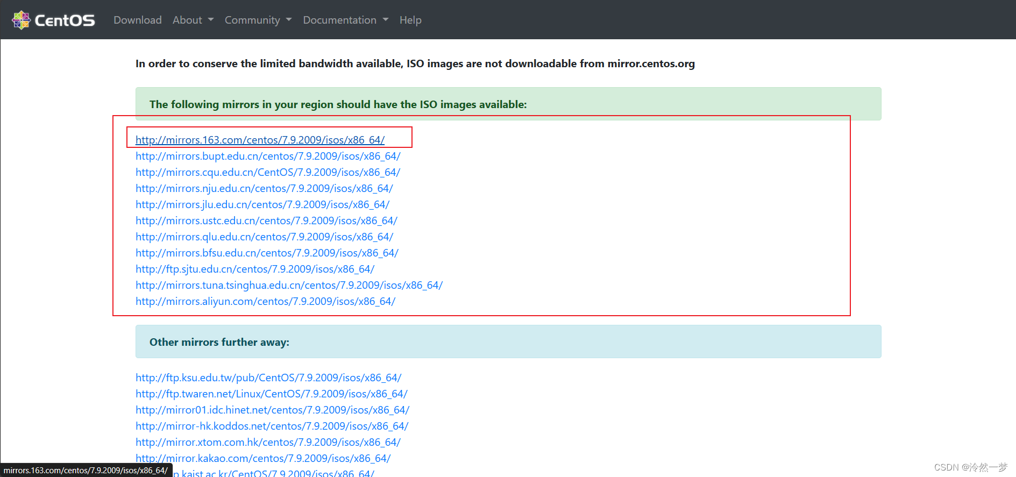The height and width of the screenshot is (477, 1016).
Task: Open the mirror.kakao.com mirror link
Action: [x=263, y=458]
